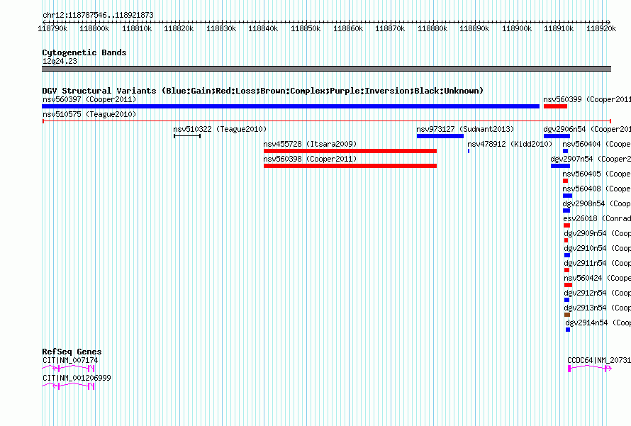This screenshot has width=631, height=426.
Task: Click the 118910k position on the ruler
Action: [x=559, y=28]
